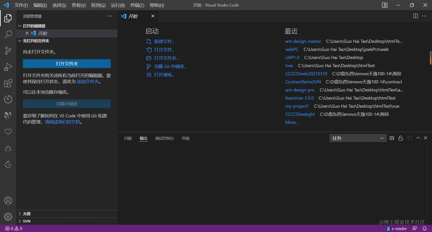The image size is (432, 232).
Task: Split the editor to the right
Action: pyautogui.click(x=416, y=16)
